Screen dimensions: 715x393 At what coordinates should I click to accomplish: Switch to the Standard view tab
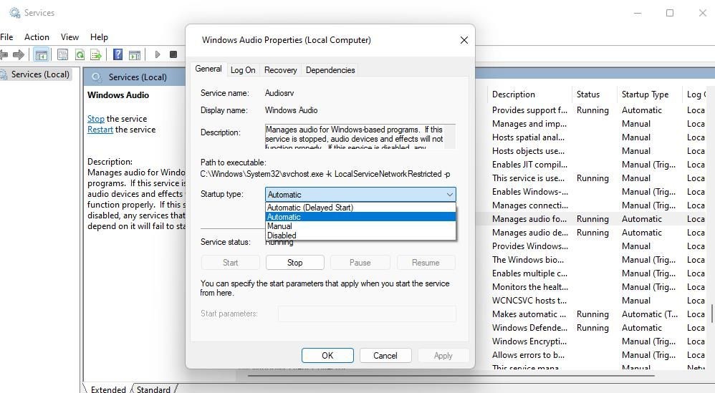[x=153, y=389]
